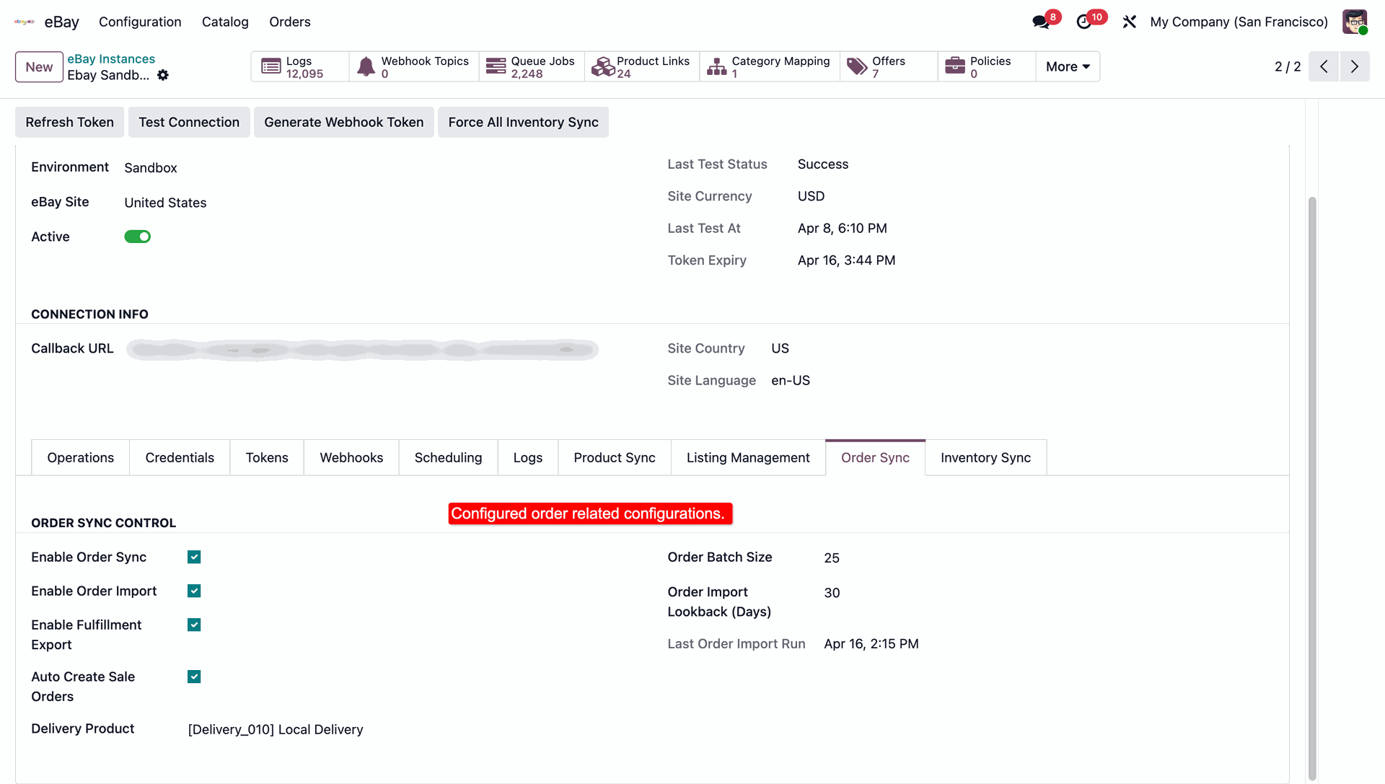Click the Site Language value en-US
Viewport: 1385px width, 784px height.
[791, 380]
